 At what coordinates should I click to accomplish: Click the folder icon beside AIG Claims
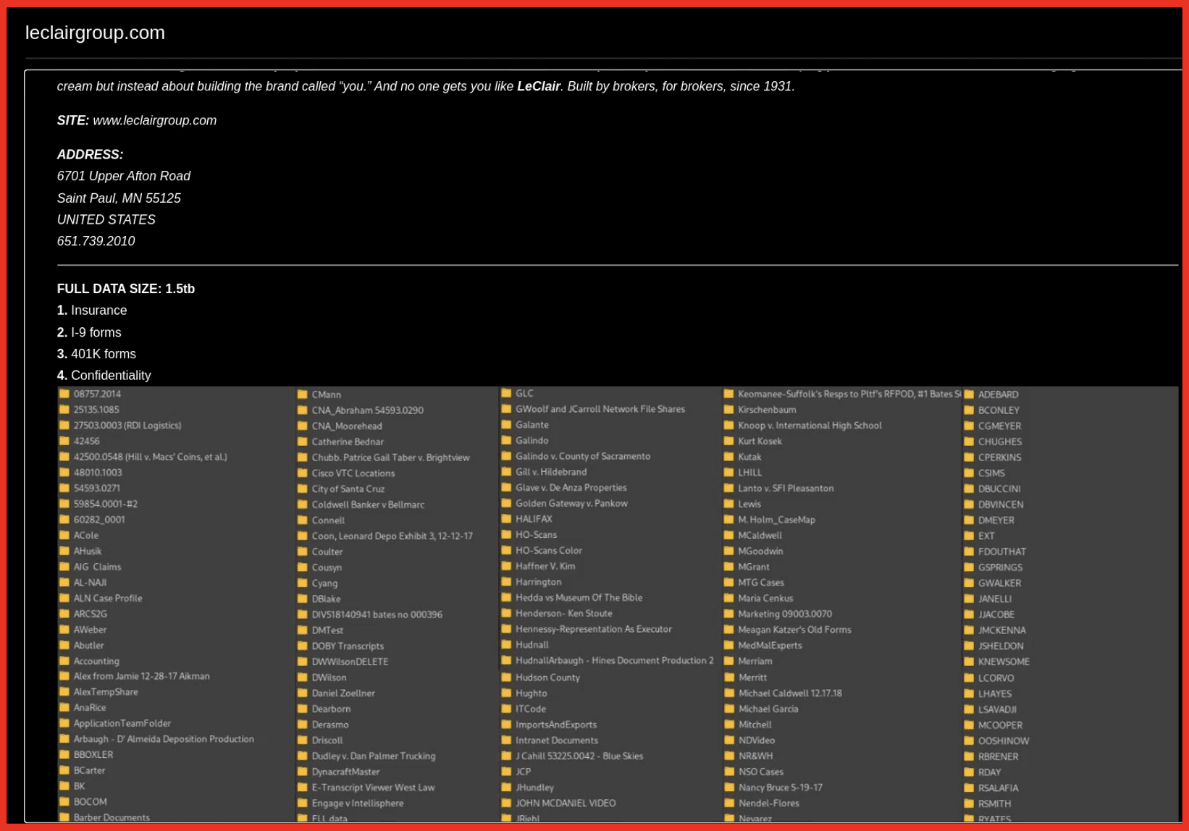click(64, 567)
